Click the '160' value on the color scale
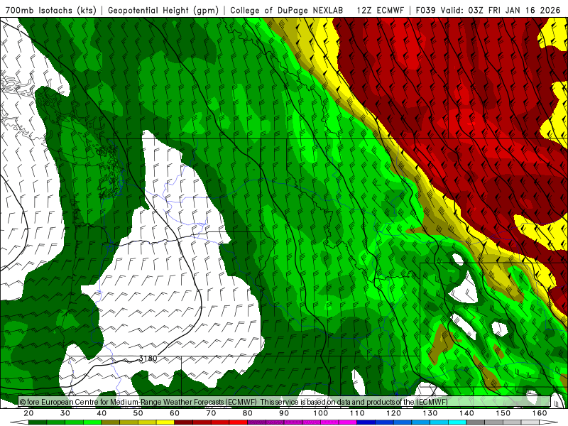The height and width of the screenshot is (426, 568). point(540,413)
